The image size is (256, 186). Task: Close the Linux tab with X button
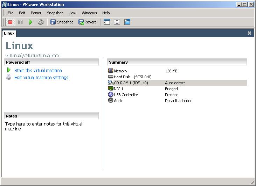[x=249, y=33]
